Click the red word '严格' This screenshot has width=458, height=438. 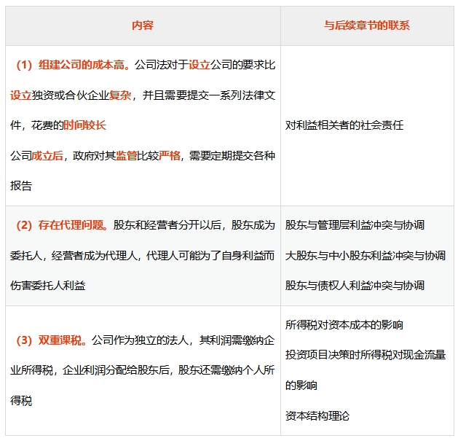(170, 155)
